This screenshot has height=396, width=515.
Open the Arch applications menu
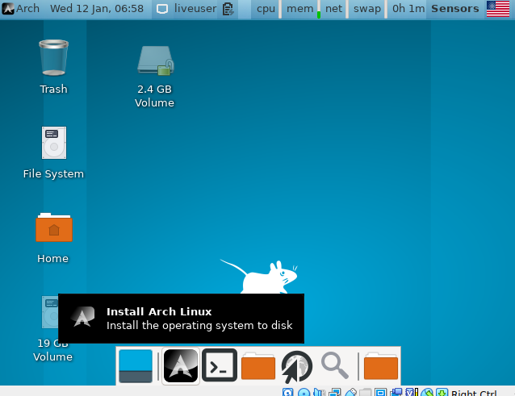coord(21,9)
